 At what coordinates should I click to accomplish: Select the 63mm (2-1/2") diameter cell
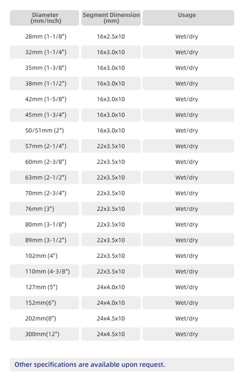coord(45,177)
